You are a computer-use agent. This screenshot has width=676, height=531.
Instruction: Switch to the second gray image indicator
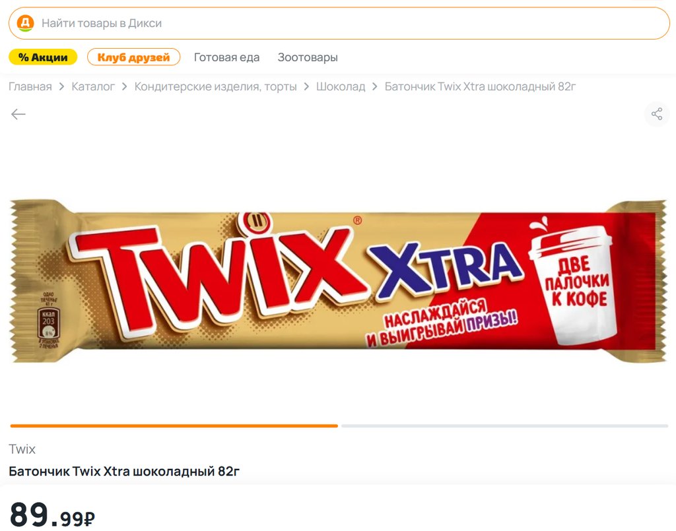[505, 426]
